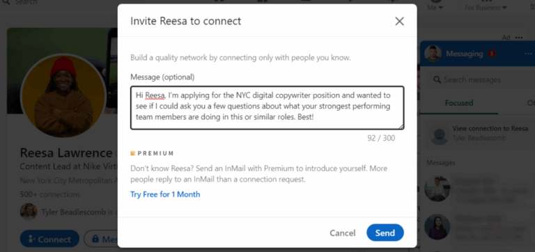The image size is (535, 252).
Task: Open the Me profile dropdown
Action: tap(435, 8)
